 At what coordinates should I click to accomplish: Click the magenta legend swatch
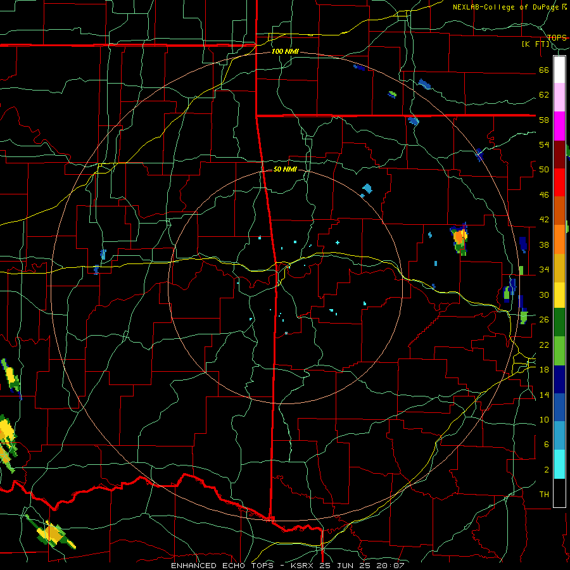559,126
